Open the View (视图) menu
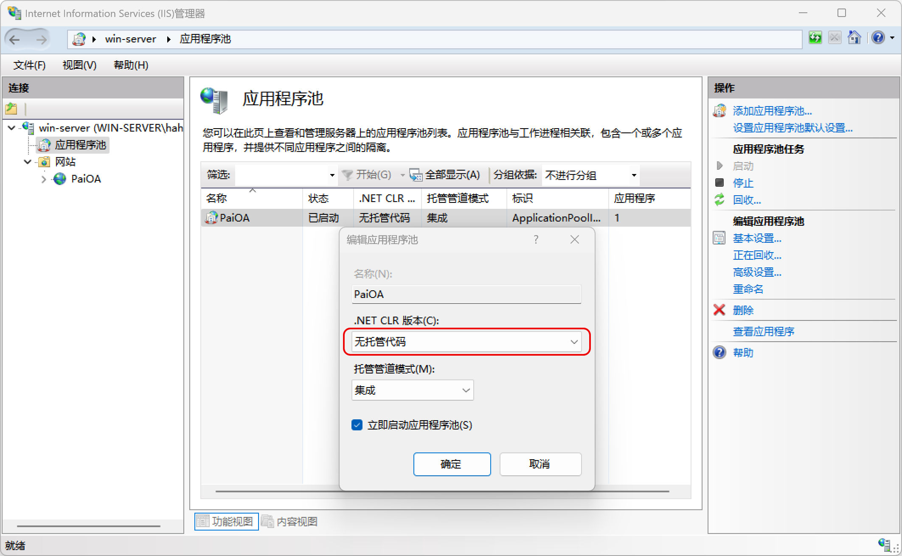 [79, 65]
